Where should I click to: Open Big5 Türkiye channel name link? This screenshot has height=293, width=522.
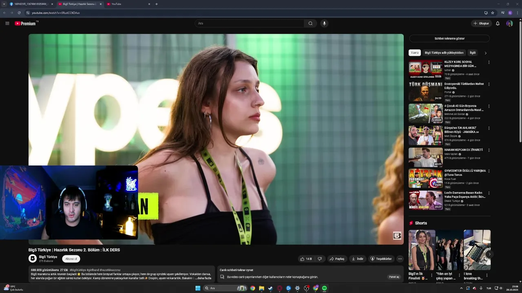click(48, 257)
